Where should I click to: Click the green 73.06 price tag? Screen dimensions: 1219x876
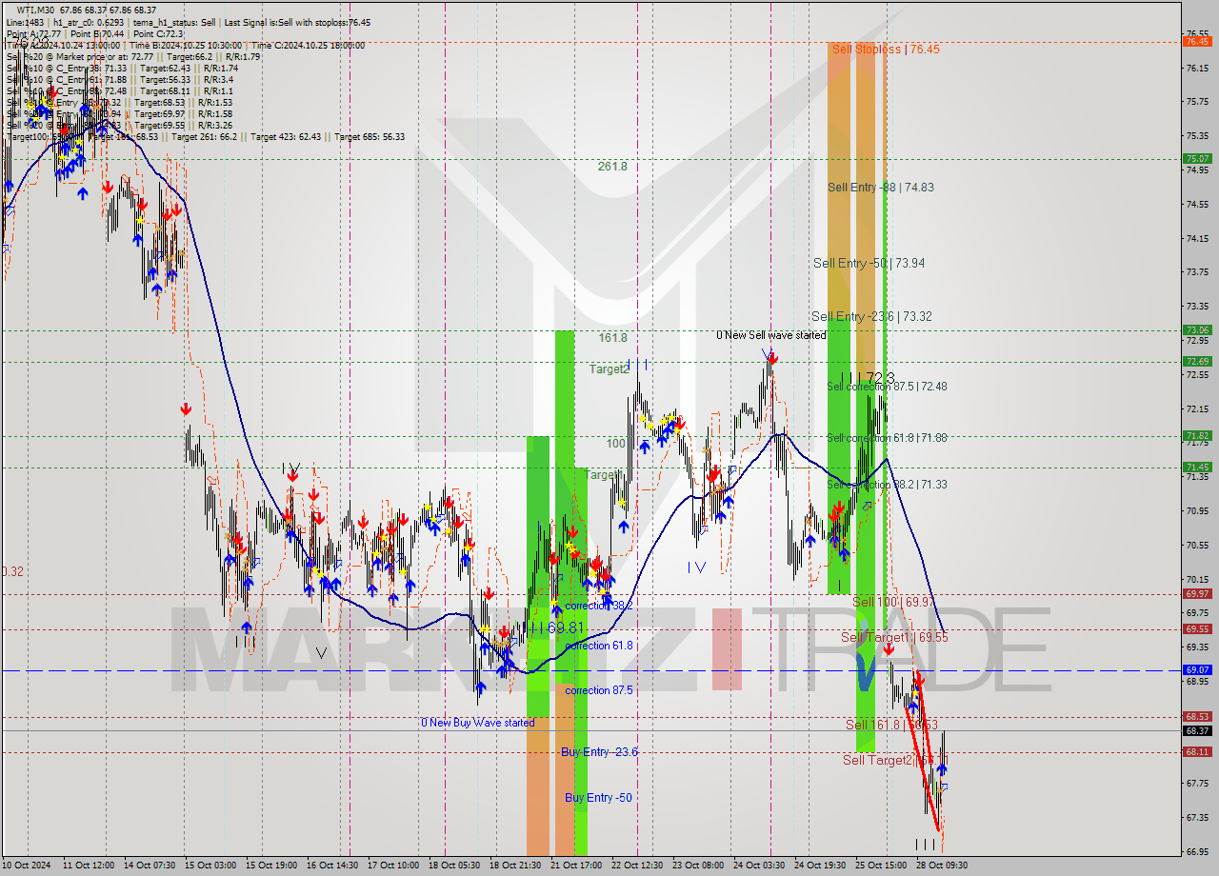pos(1197,330)
